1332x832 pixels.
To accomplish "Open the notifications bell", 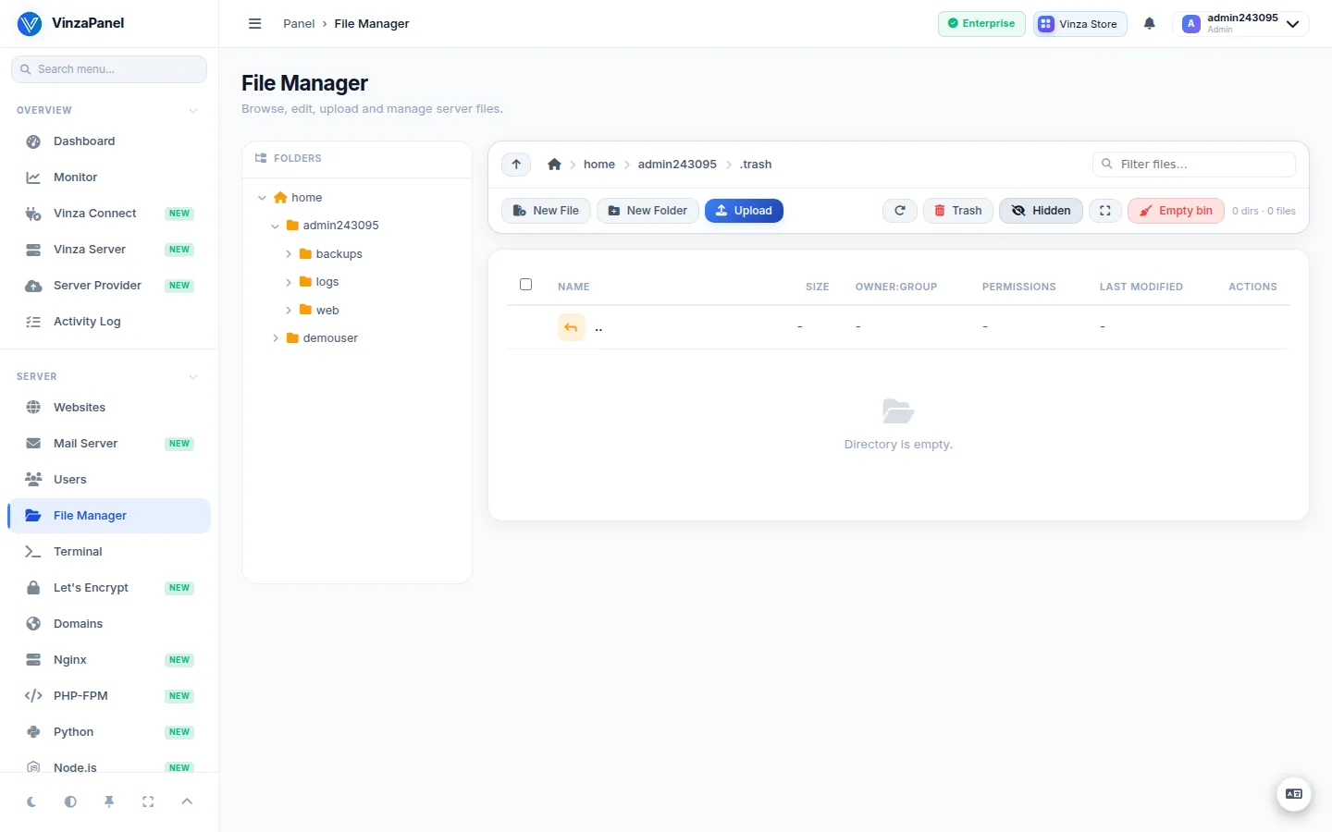I will pyautogui.click(x=1149, y=24).
